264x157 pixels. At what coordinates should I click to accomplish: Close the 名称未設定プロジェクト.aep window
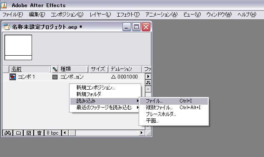click(146, 27)
